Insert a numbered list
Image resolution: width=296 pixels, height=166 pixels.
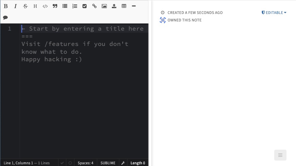coord(75,6)
